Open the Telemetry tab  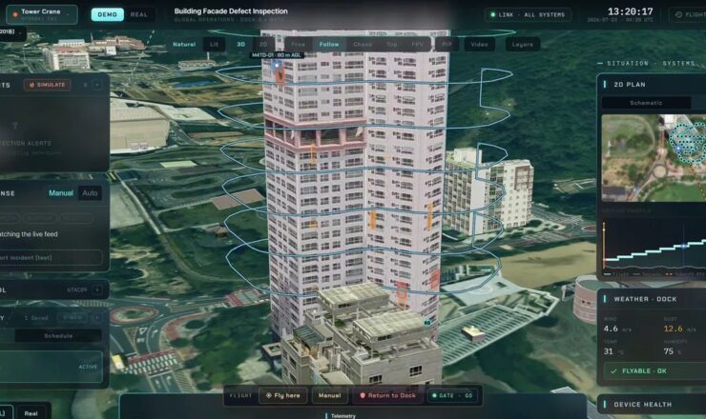pos(343,416)
